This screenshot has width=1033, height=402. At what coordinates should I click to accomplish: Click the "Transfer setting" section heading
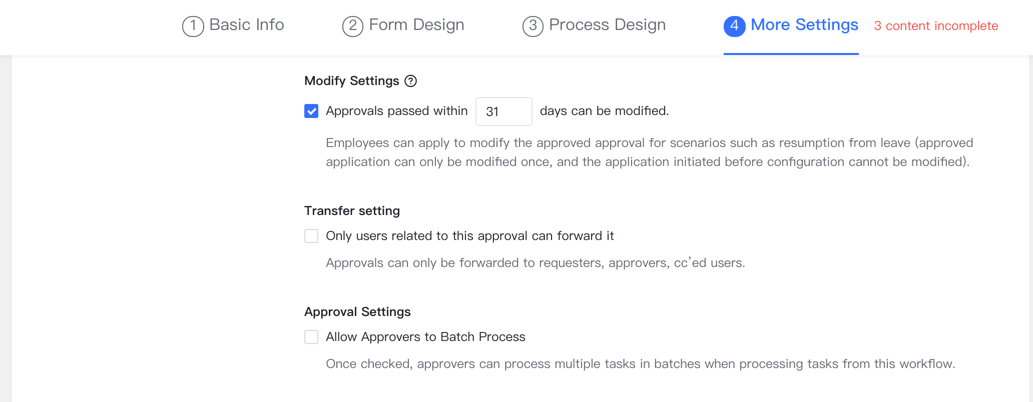352,210
